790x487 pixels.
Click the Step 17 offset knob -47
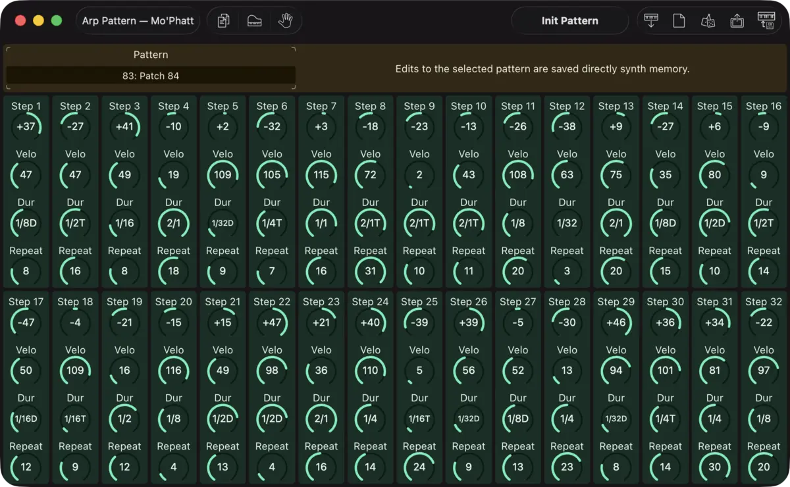[x=26, y=322]
